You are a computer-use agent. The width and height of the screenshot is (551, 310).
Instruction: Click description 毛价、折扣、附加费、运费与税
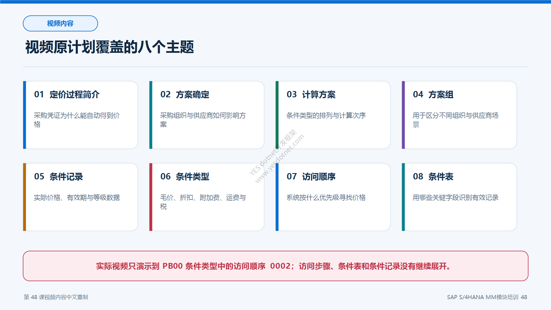203,202
